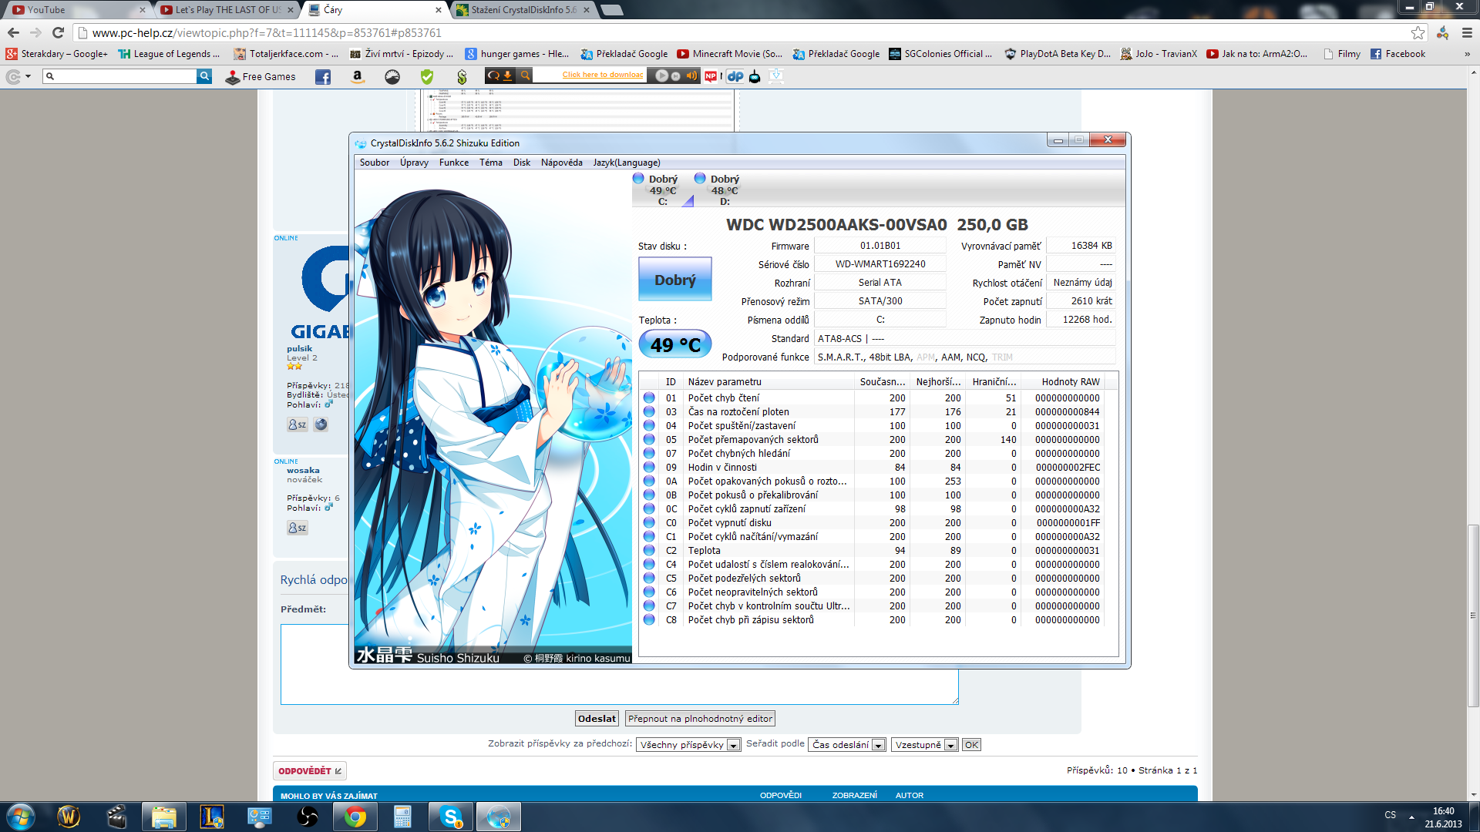Select drive D: health indicator in CrystalDiskInfo
Screen dimensions: 1480x832
coord(723,190)
